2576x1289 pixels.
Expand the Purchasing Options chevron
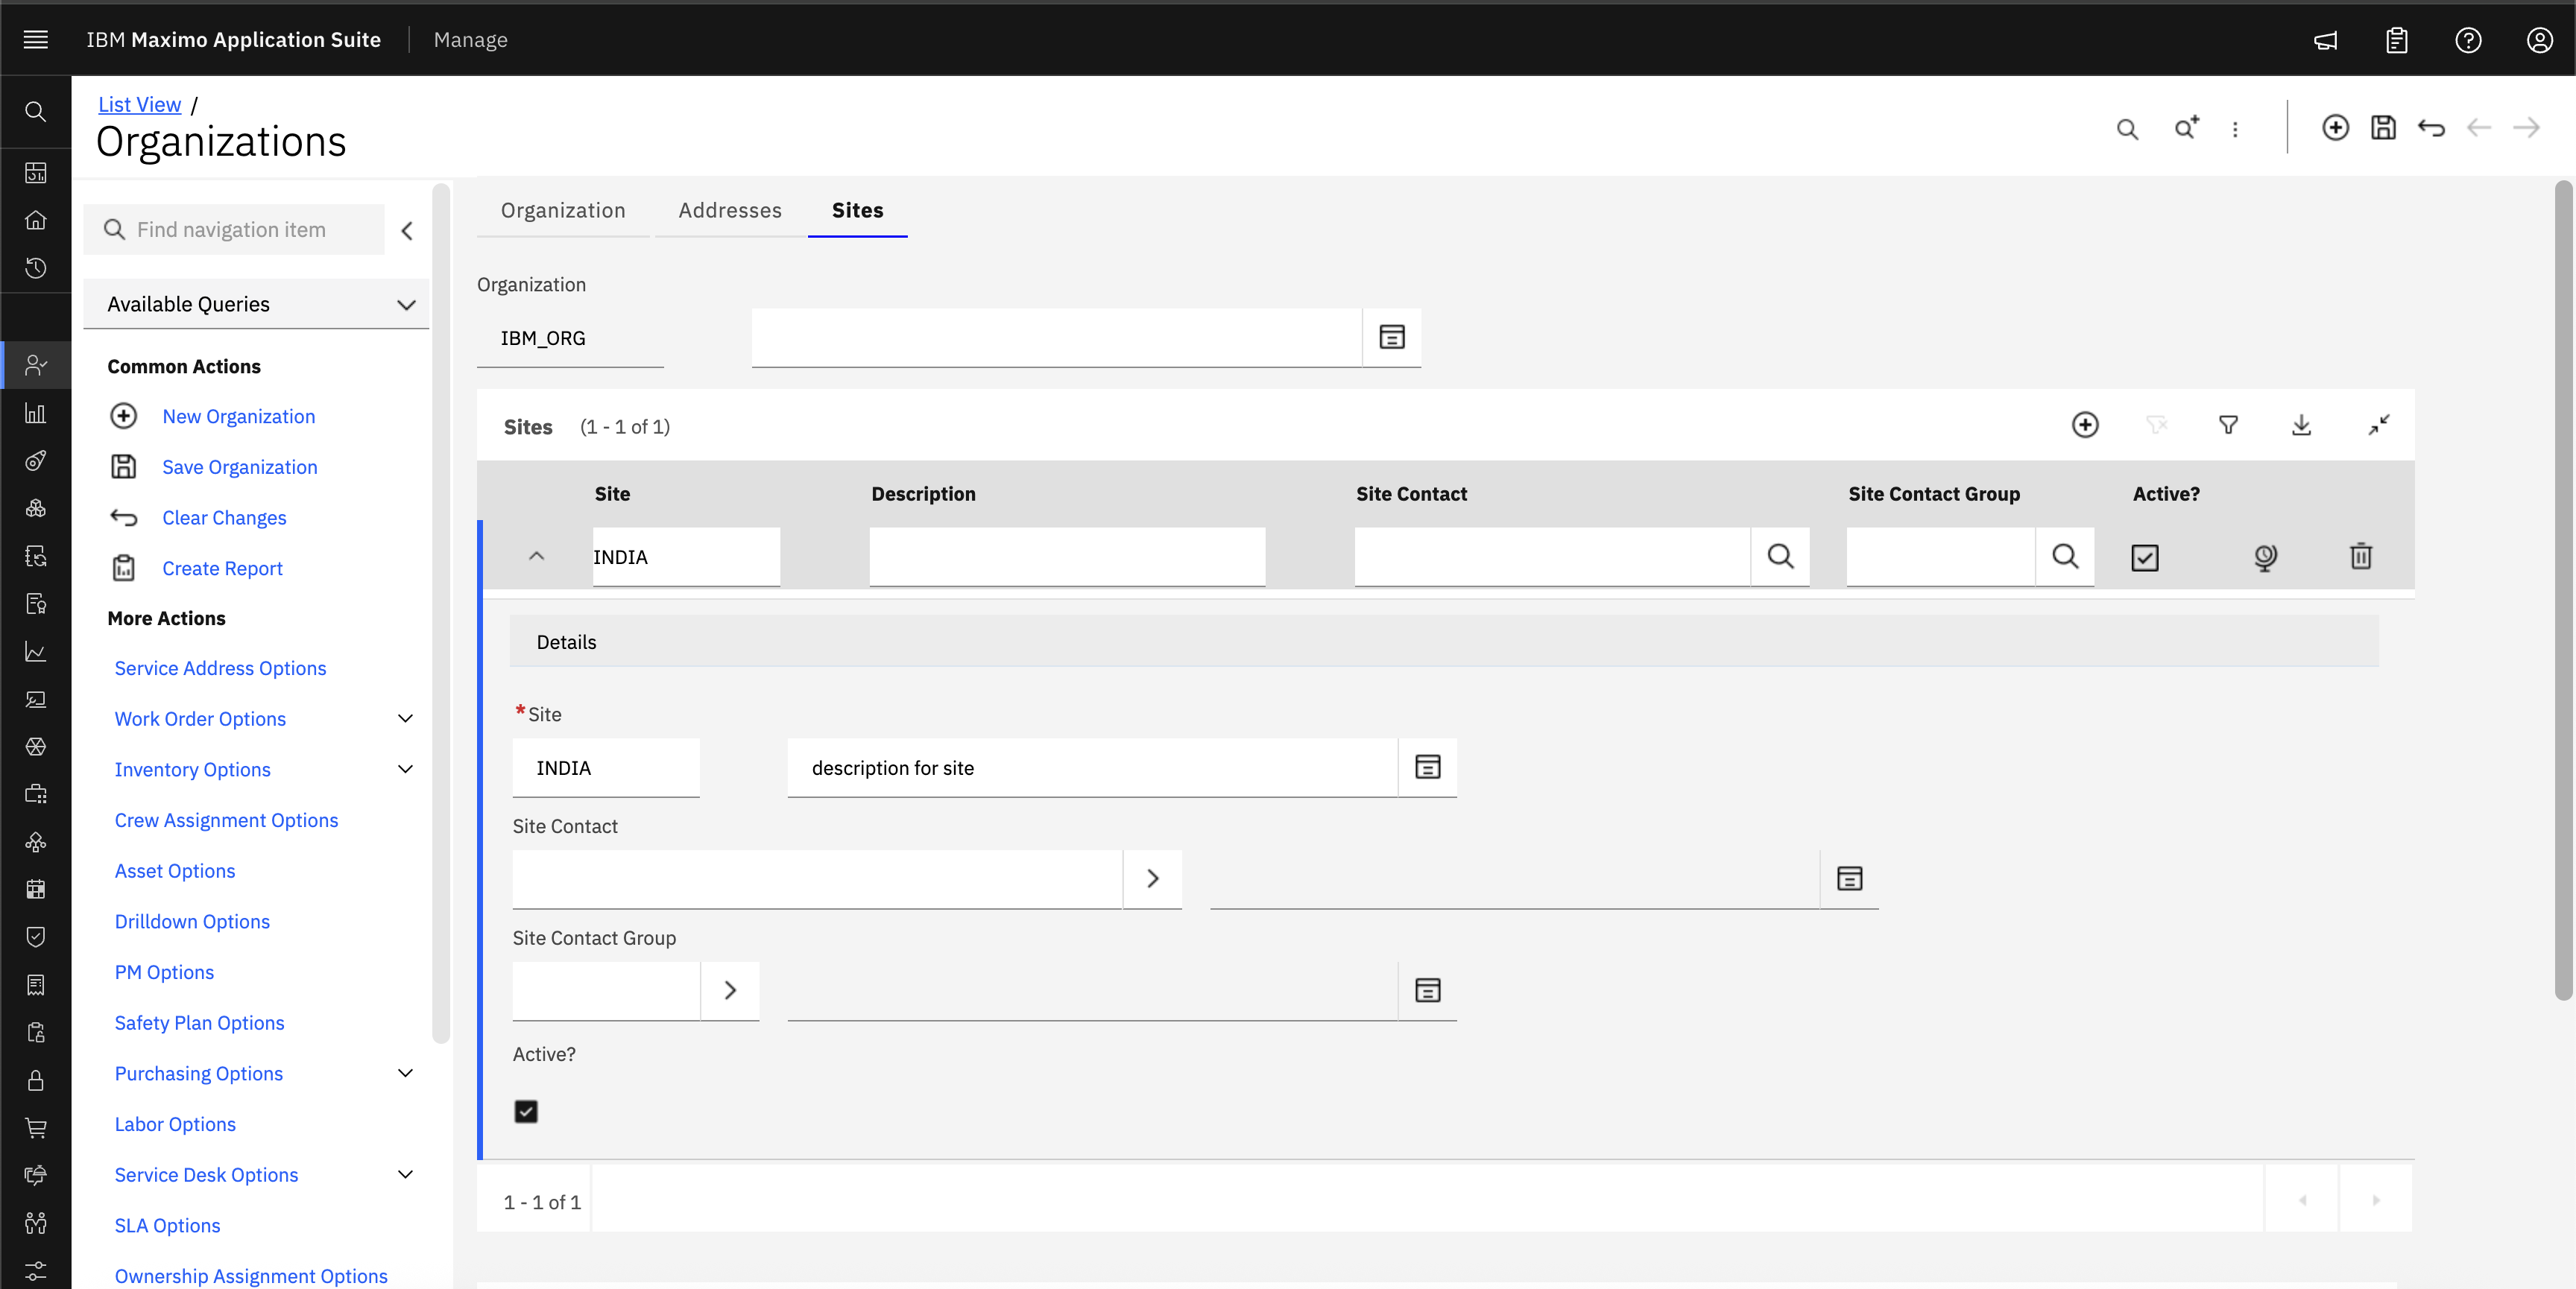coord(406,1073)
